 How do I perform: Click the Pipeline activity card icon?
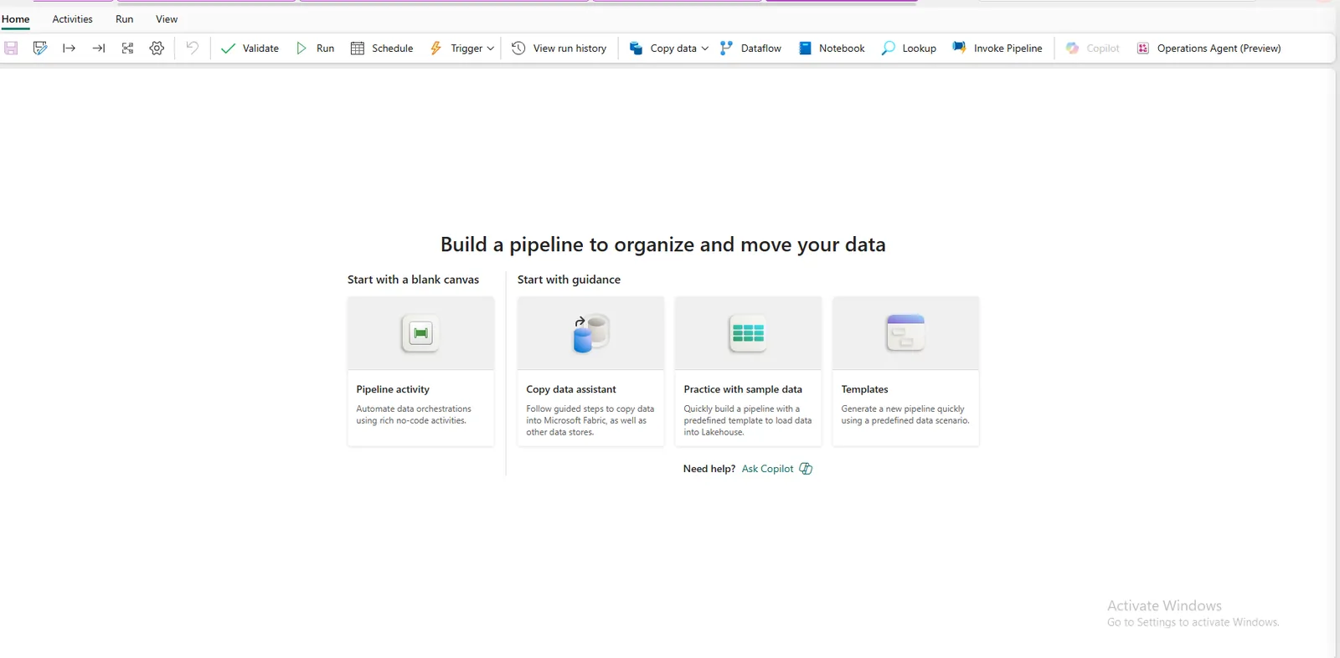420,333
